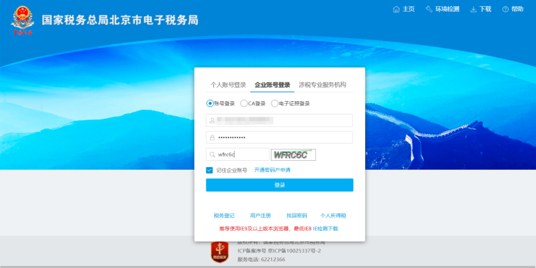Viewport: 536px width, 268px height.
Task: Switch to the 个人账号登录 tab
Action: pos(228,85)
